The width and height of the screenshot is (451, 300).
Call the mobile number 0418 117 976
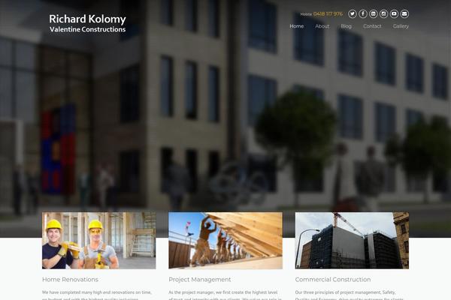tap(328, 14)
